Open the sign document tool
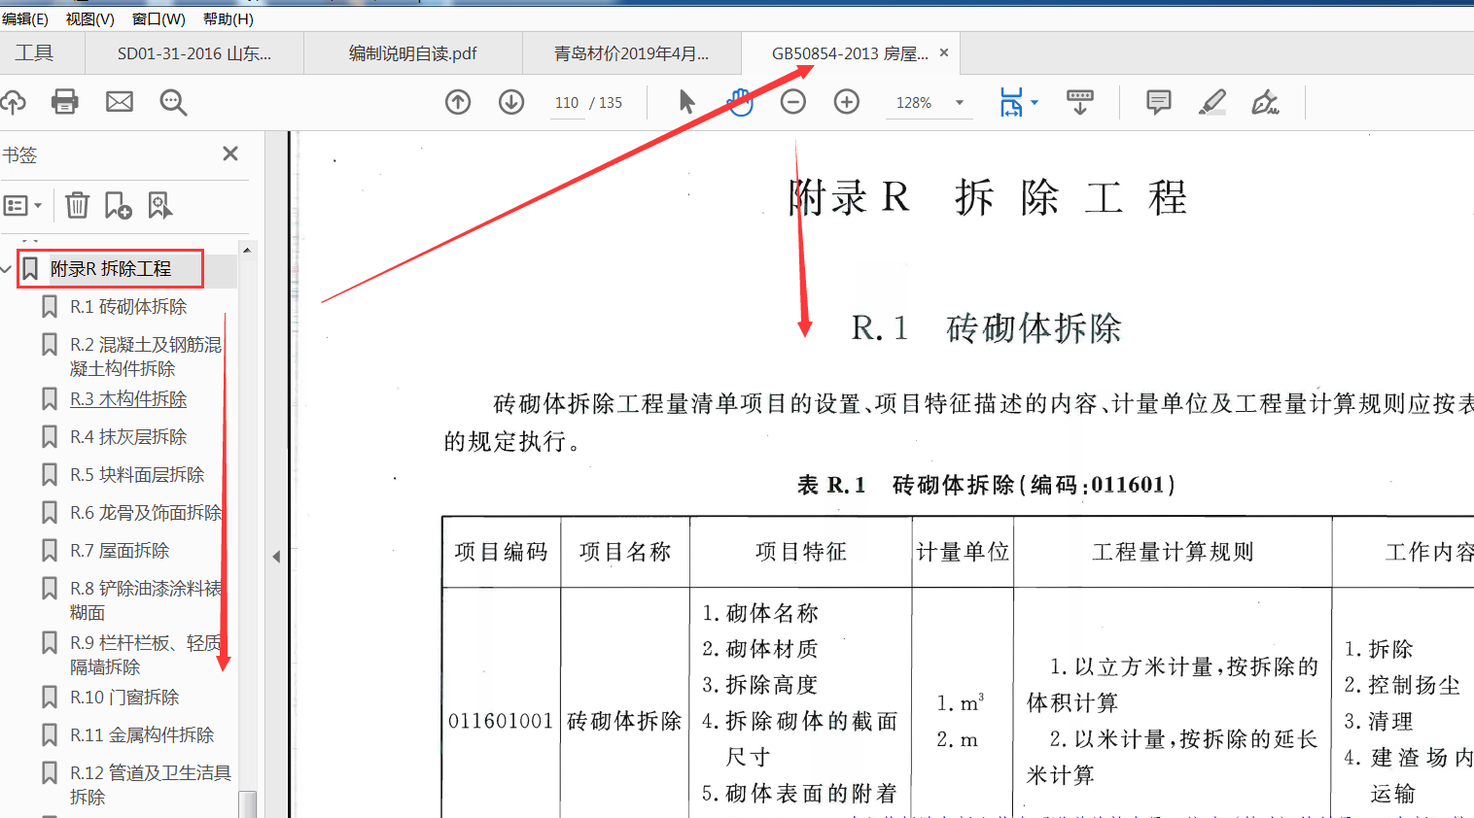The height and width of the screenshot is (818, 1474). 1265,102
